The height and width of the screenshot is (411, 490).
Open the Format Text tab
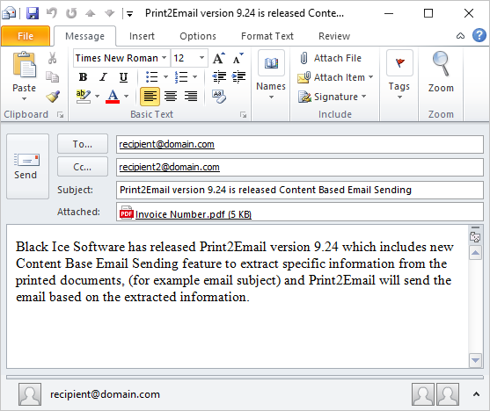pyautogui.click(x=267, y=36)
